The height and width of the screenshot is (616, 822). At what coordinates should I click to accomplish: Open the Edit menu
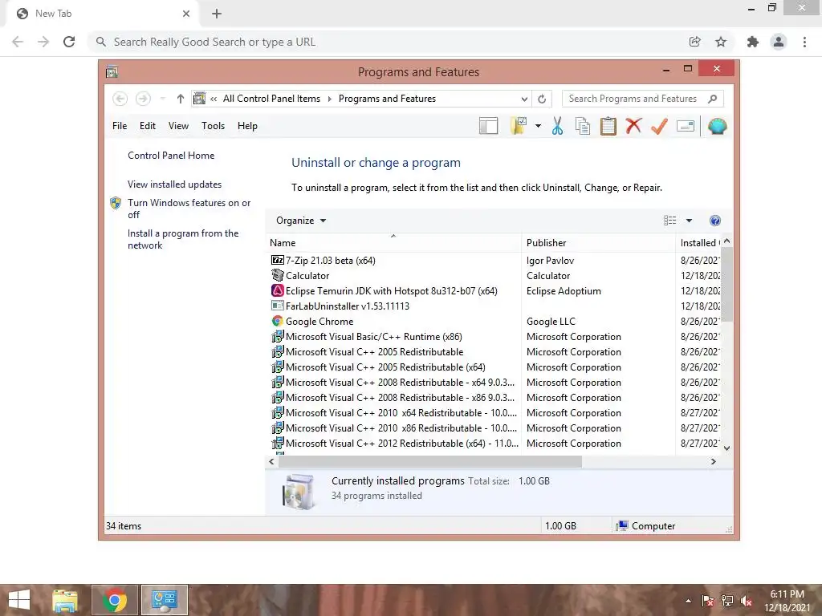pyautogui.click(x=148, y=126)
